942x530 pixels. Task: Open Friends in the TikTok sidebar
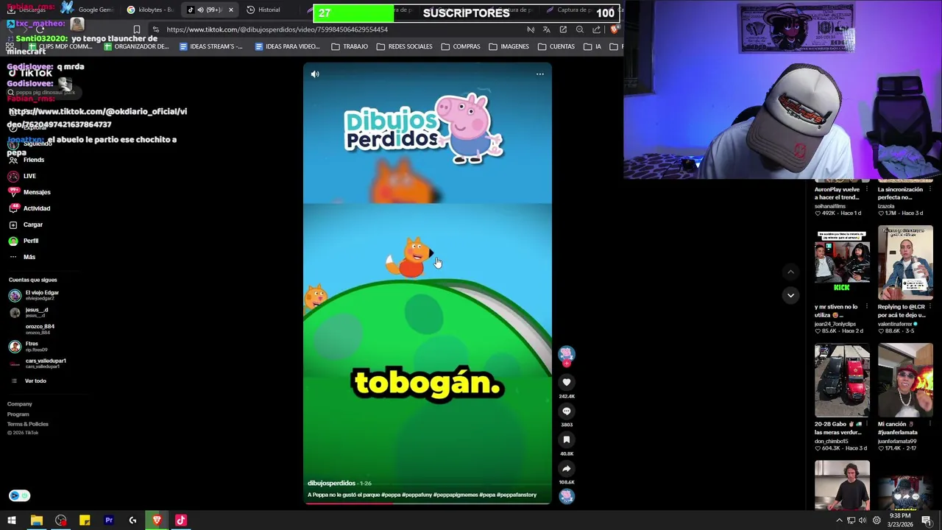26,160
